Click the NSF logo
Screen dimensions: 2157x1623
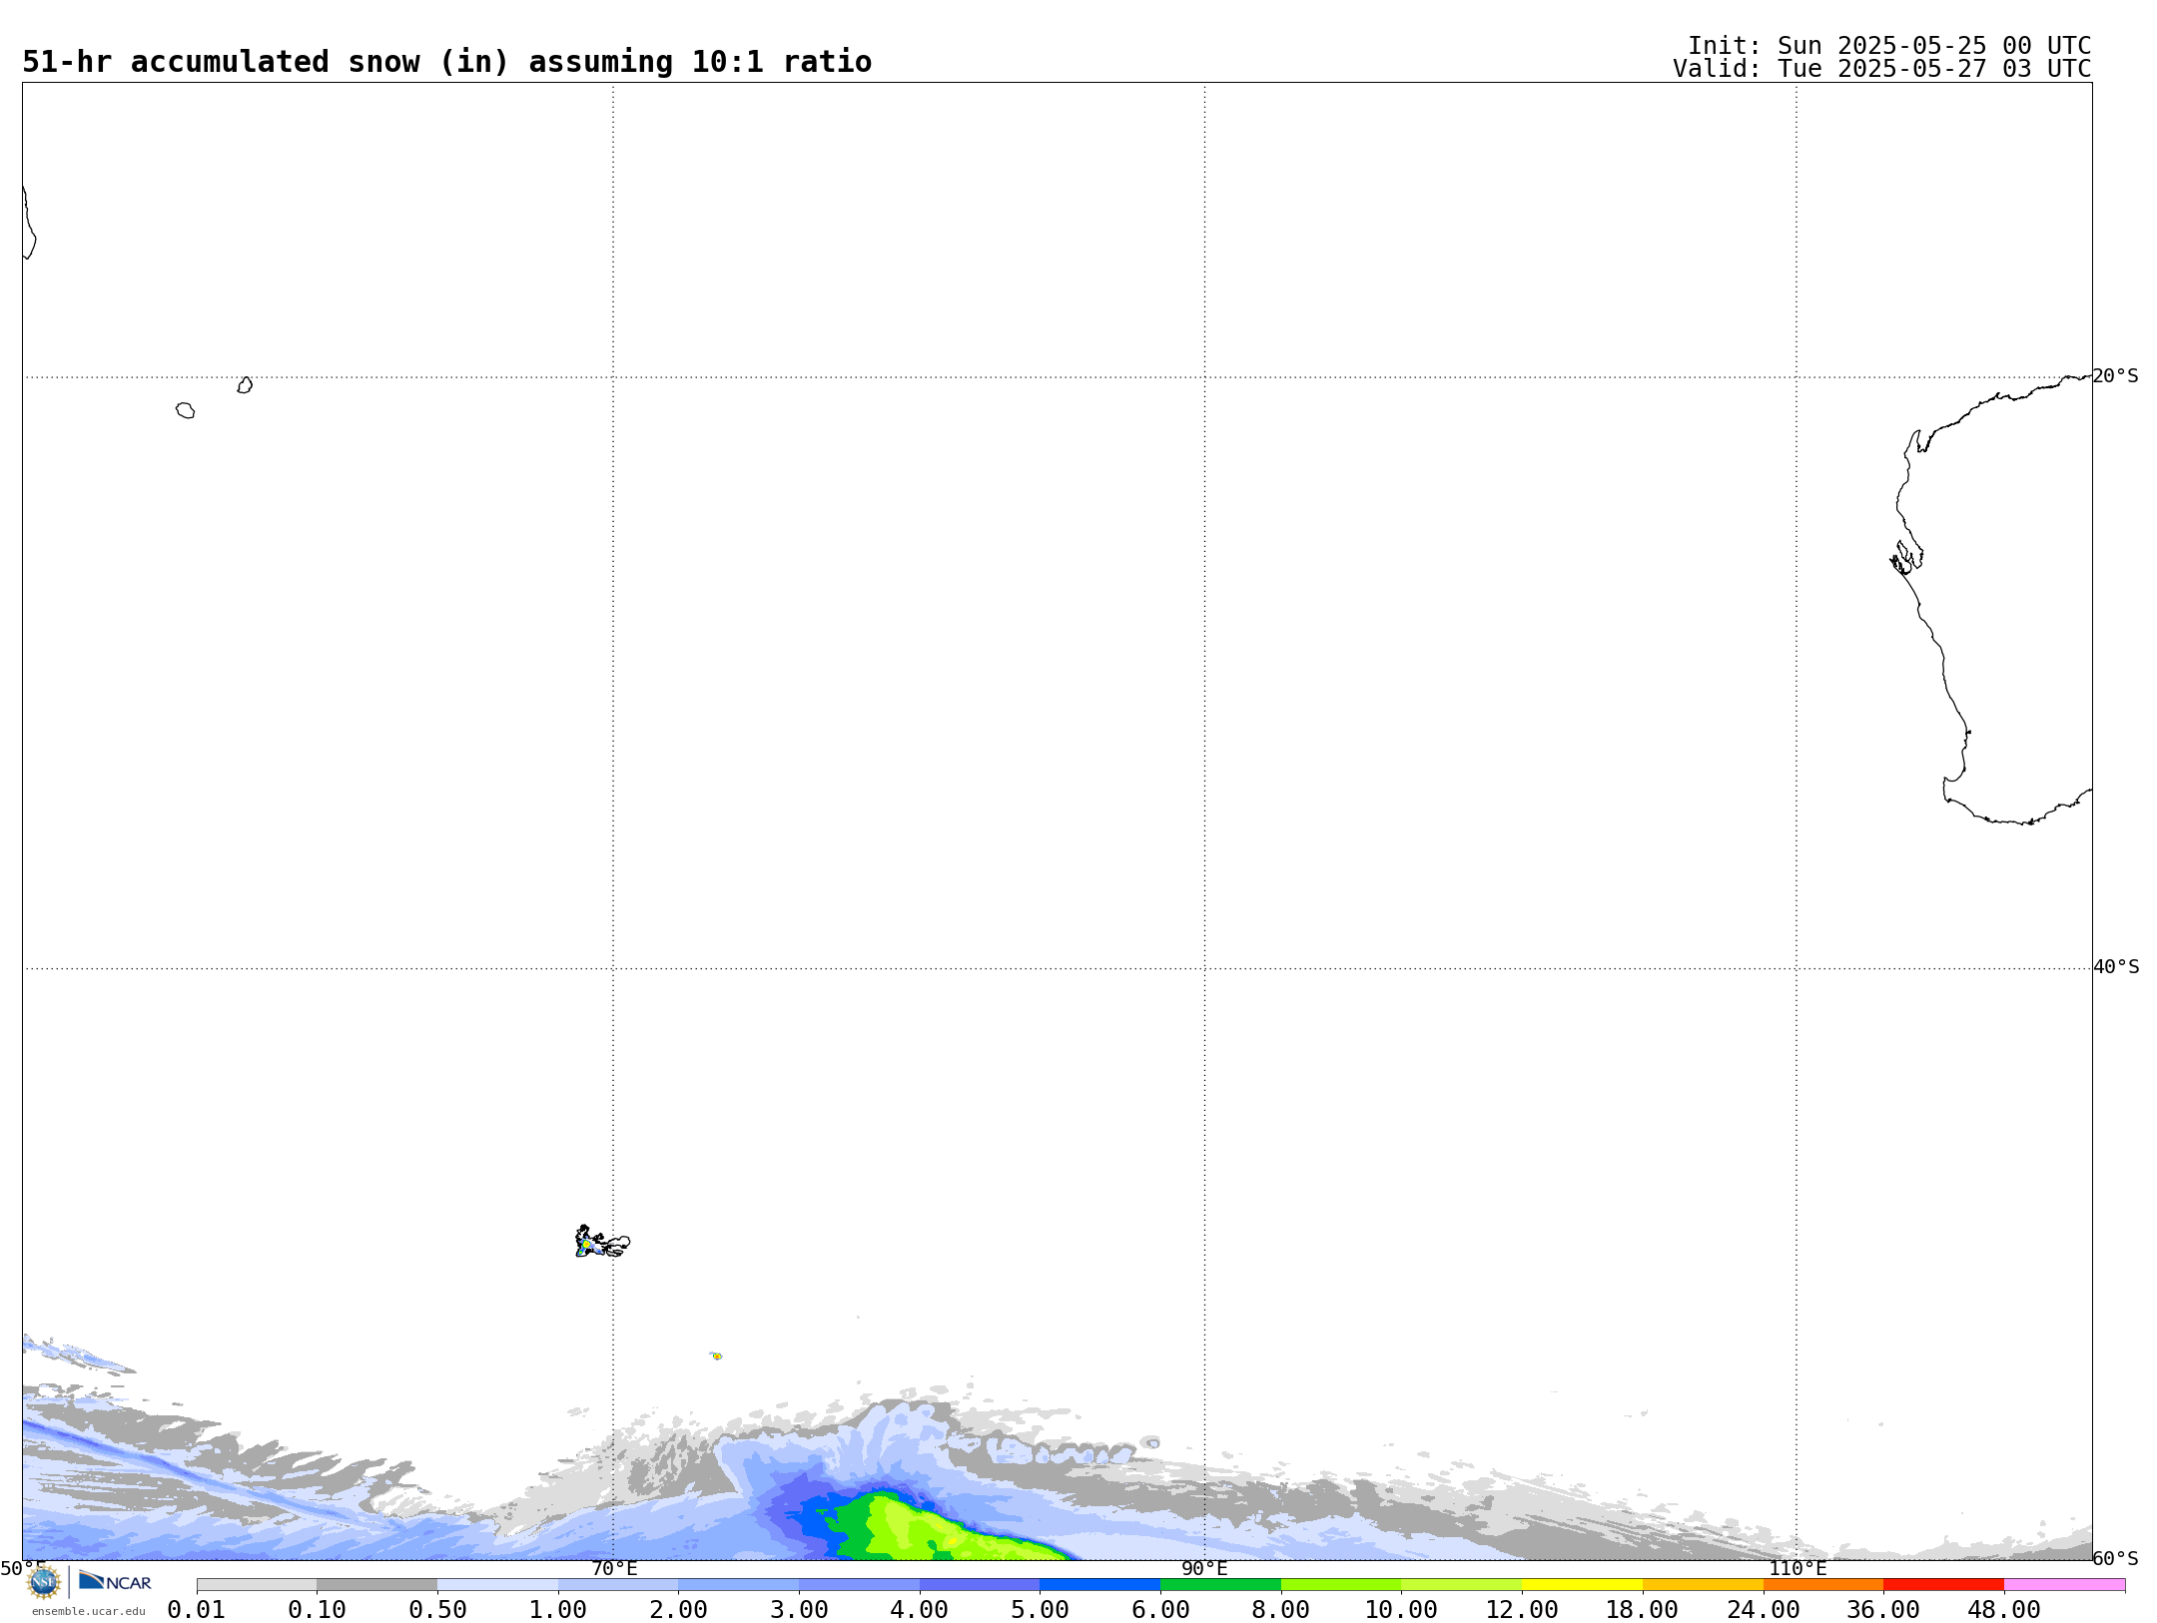tap(43, 1582)
